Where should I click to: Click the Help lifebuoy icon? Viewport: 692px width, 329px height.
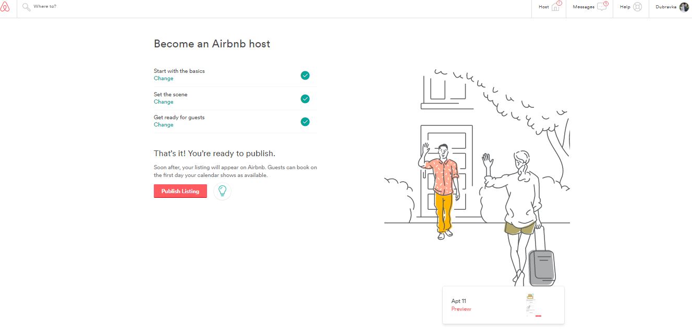637,7
